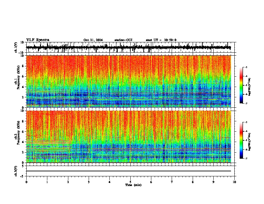Viewport: 264px width, 204px height.
Task: Click the 'station=OUI' header label
Action: point(123,40)
